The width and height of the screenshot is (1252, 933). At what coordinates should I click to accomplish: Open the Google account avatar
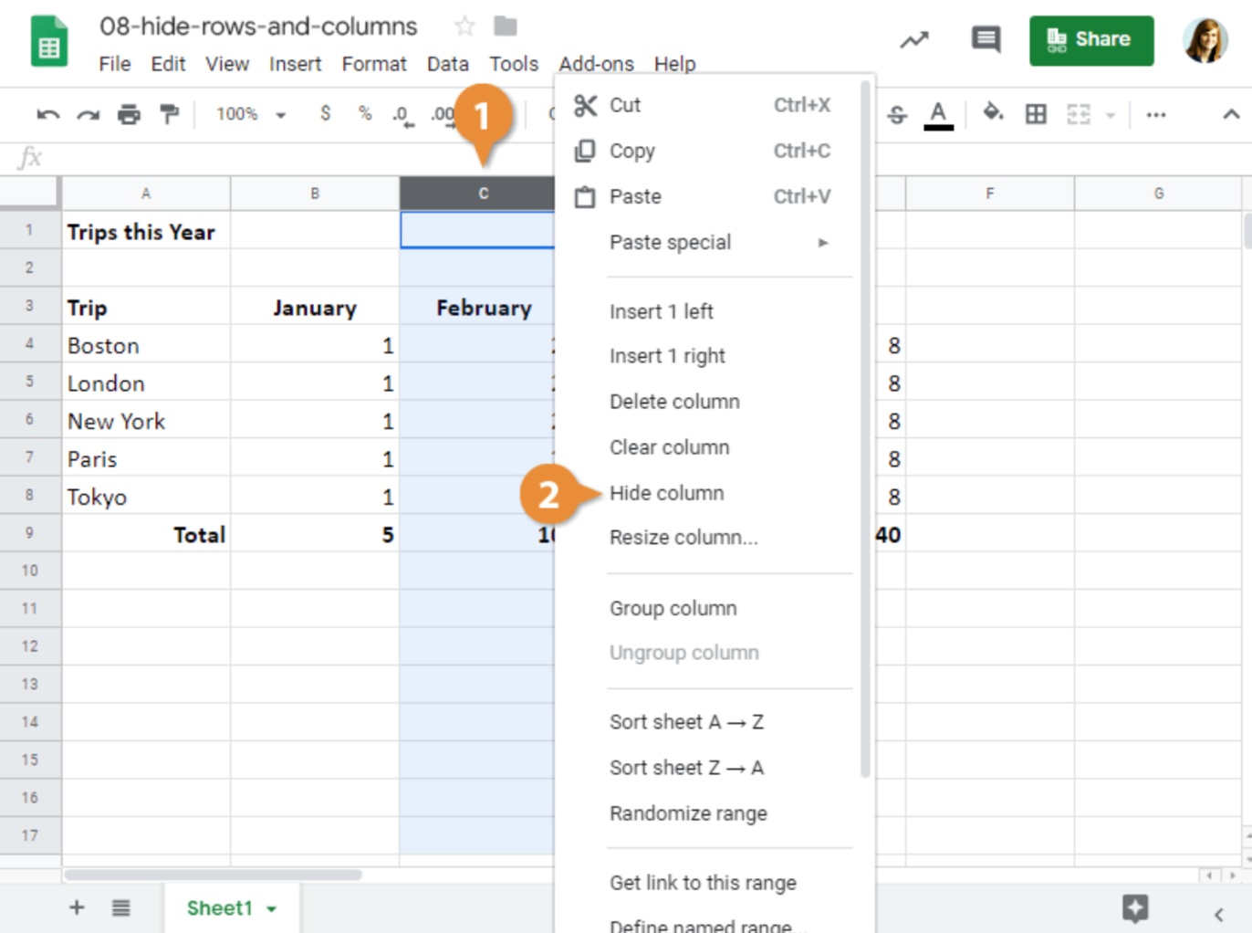tap(1205, 40)
